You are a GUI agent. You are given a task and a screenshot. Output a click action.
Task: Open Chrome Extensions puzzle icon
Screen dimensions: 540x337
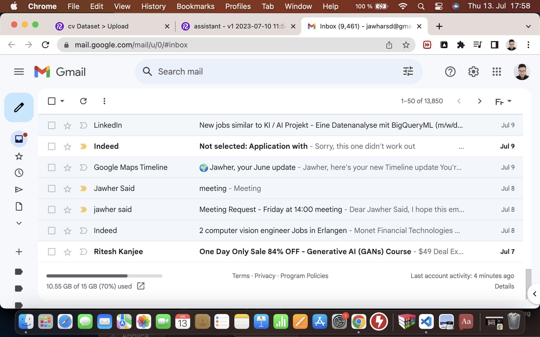(461, 45)
